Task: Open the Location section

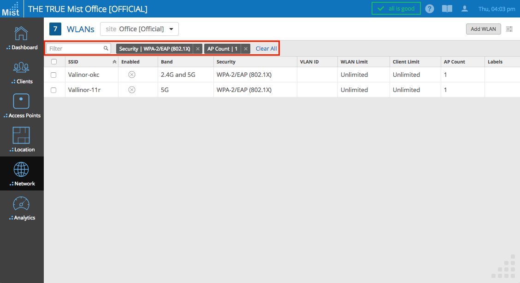Action: (22, 140)
